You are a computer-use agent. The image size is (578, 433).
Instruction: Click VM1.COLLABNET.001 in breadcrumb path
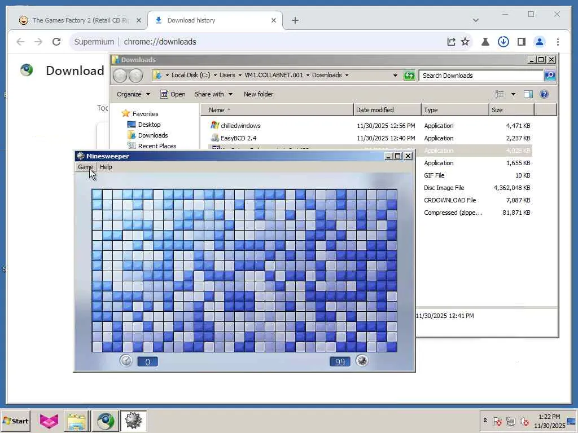pos(274,75)
